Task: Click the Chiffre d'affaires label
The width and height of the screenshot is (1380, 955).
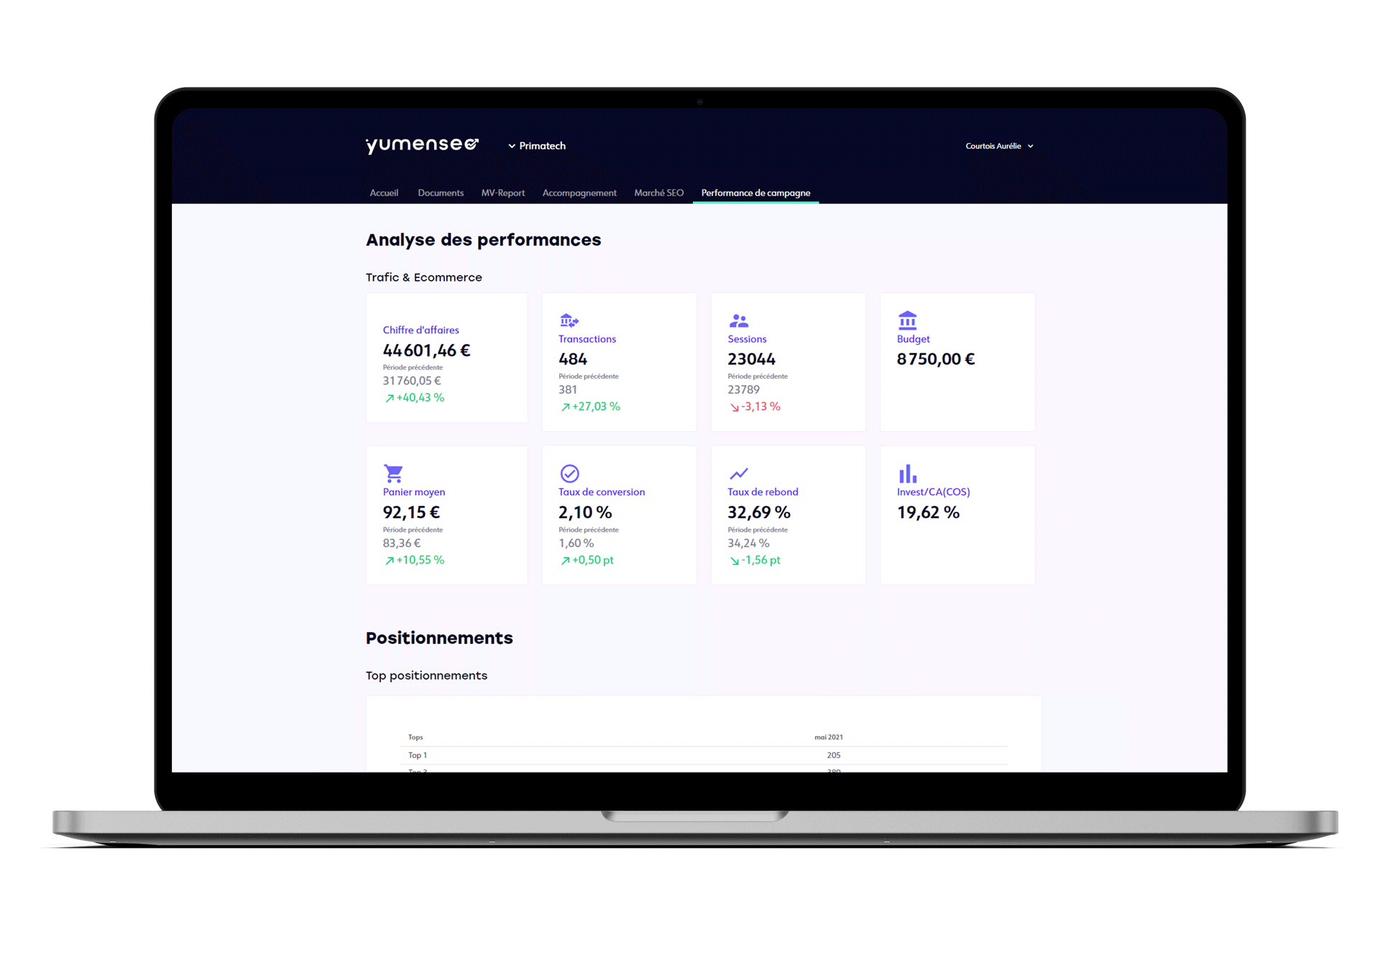Action: pos(420,330)
